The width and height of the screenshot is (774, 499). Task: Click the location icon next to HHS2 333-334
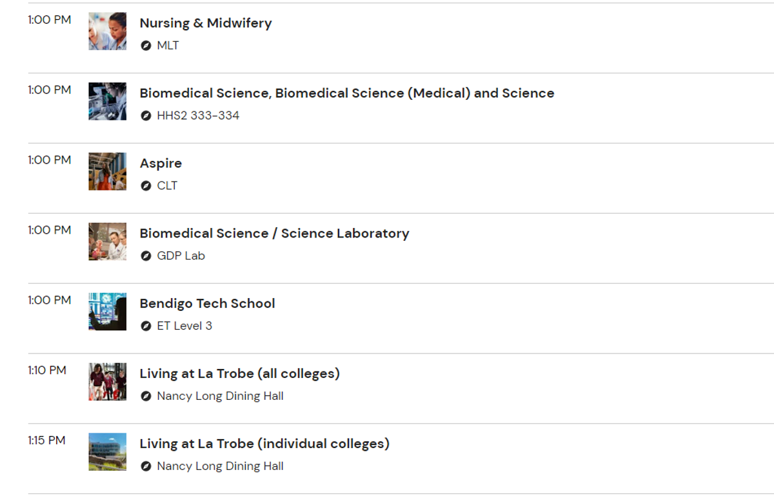click(146, 116)
